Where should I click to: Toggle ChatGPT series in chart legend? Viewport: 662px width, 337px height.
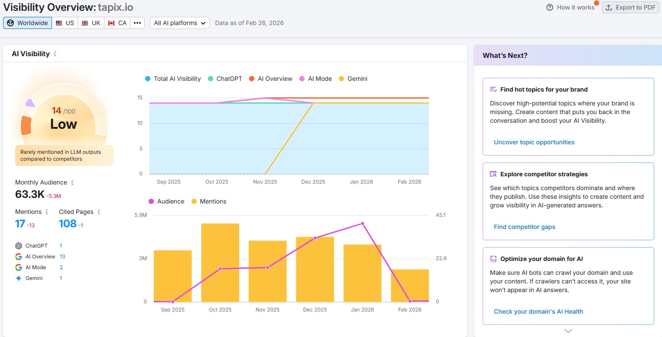tap(225, 79)
